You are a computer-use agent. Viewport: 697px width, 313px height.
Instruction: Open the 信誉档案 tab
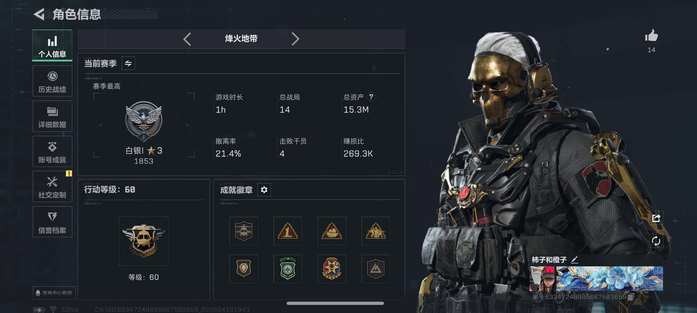(x=52, y=222)
